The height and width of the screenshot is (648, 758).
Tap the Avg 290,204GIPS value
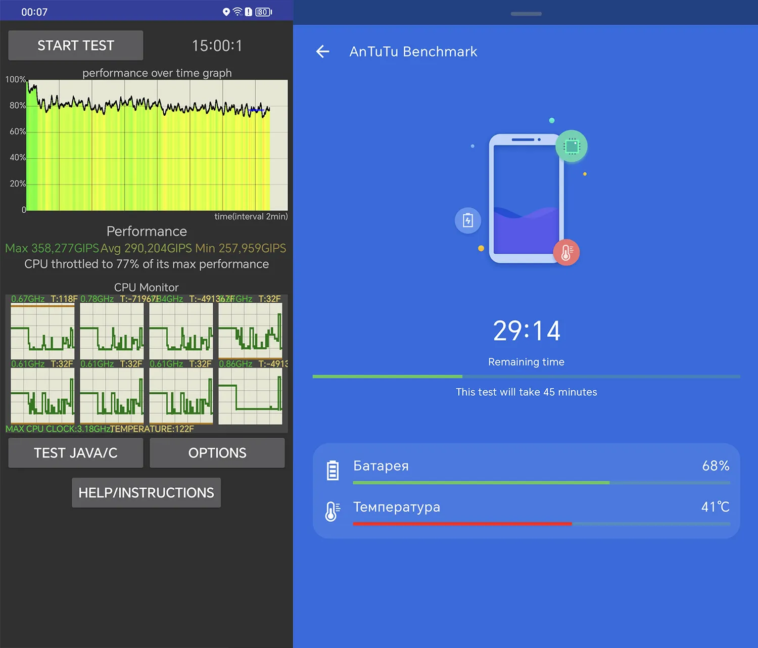(147, 248)
